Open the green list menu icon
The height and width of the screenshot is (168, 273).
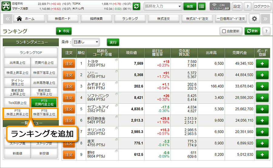click(x=202, y=6)
